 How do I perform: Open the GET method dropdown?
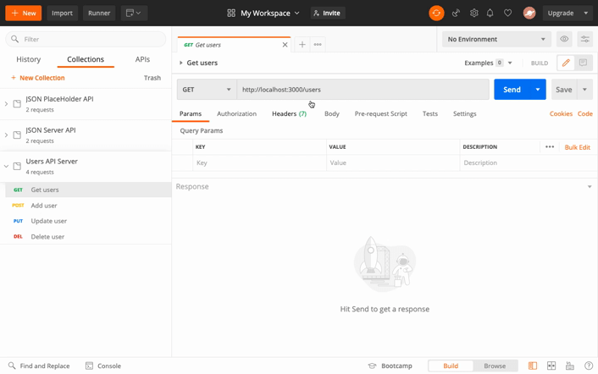pyautogui.click(x=207, y=90)
